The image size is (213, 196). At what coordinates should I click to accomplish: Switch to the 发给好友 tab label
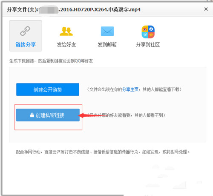pos(66,45)
